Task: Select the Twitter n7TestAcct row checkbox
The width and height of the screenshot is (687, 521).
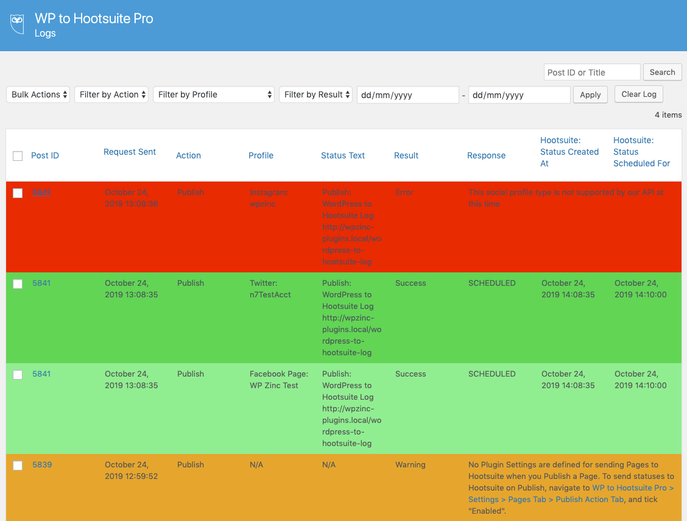Action: point(18,284)
